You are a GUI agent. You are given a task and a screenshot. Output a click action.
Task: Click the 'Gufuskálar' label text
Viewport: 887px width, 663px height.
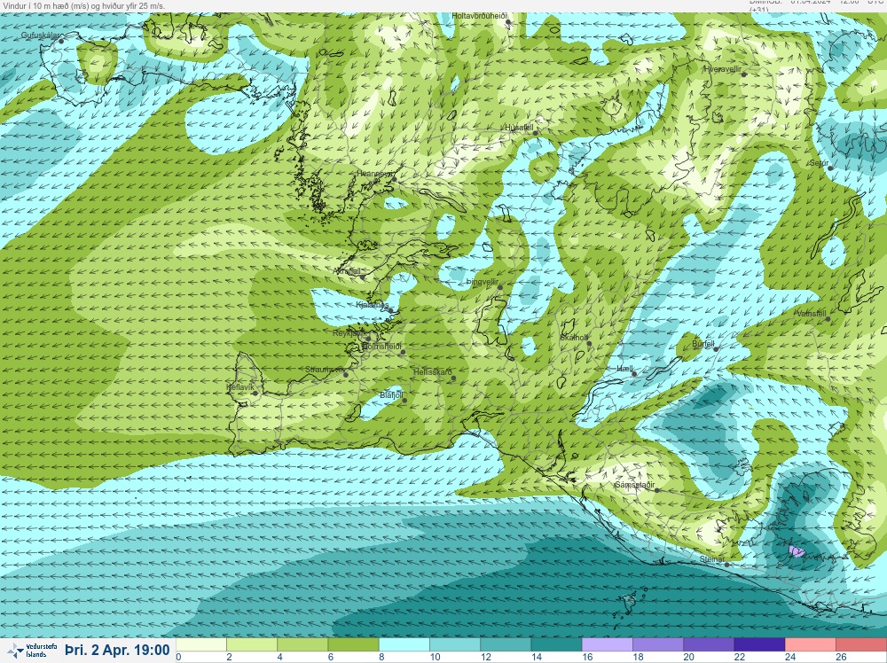pos(40,35)
